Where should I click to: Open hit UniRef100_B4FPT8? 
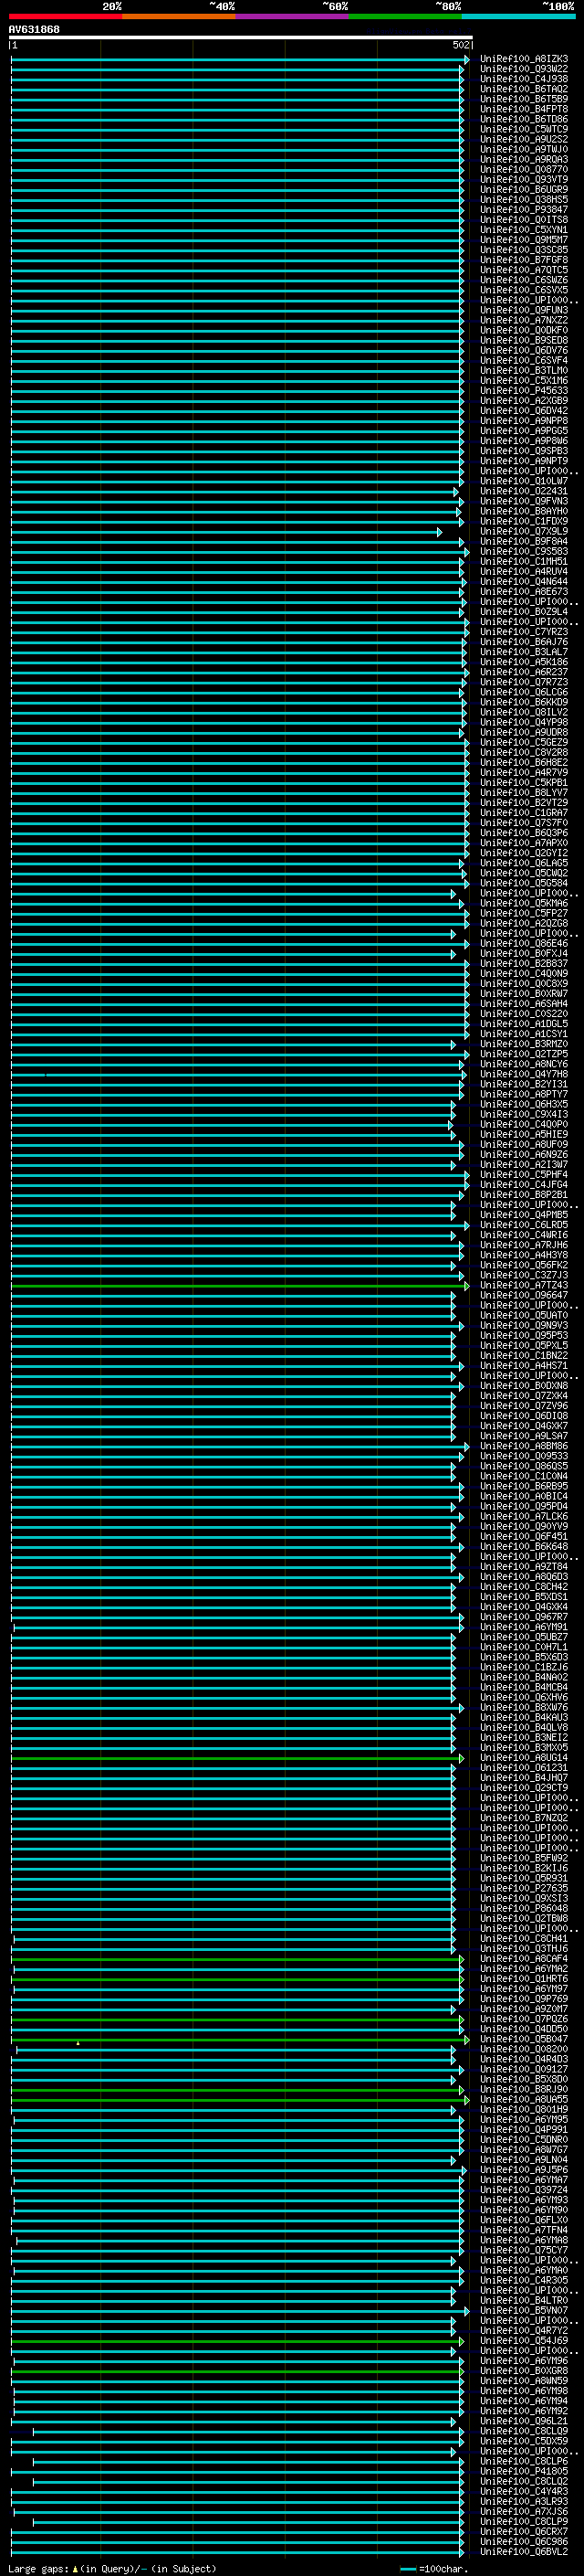(x=523, y=109)
